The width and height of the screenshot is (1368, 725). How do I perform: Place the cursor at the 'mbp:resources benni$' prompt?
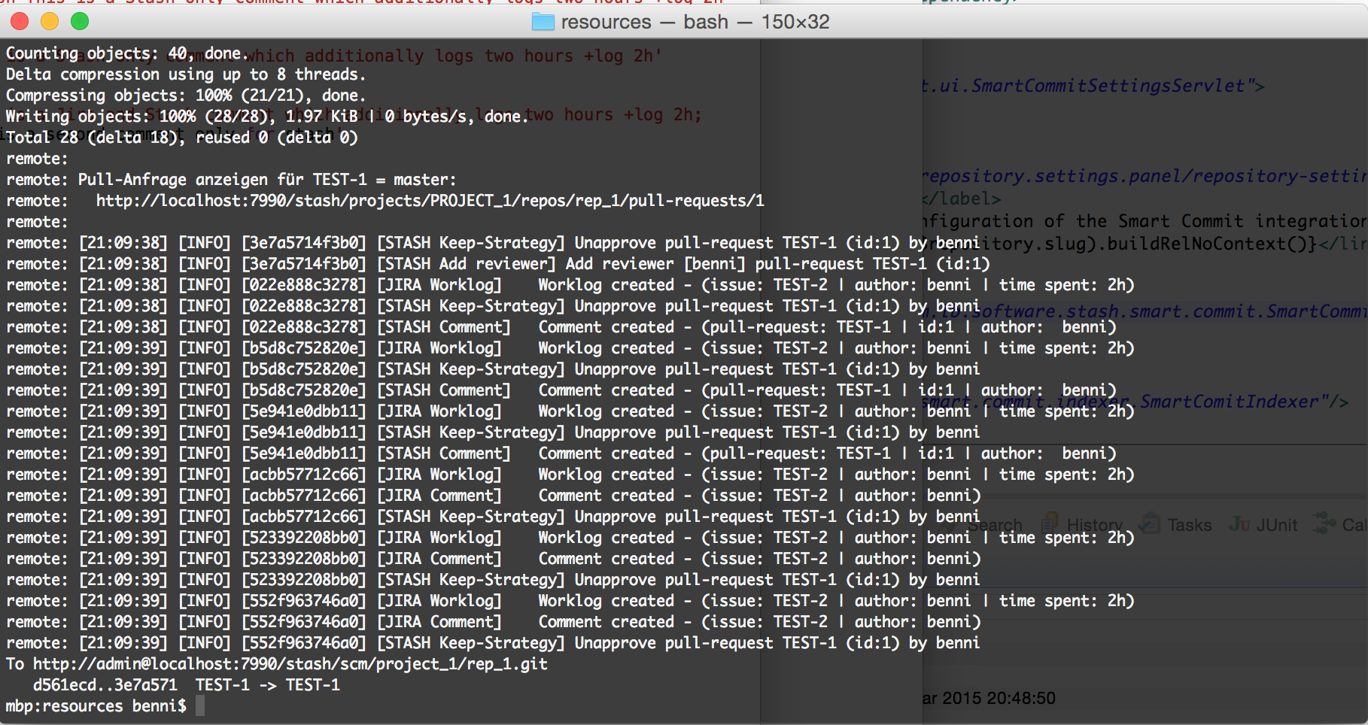click(199, 706)
